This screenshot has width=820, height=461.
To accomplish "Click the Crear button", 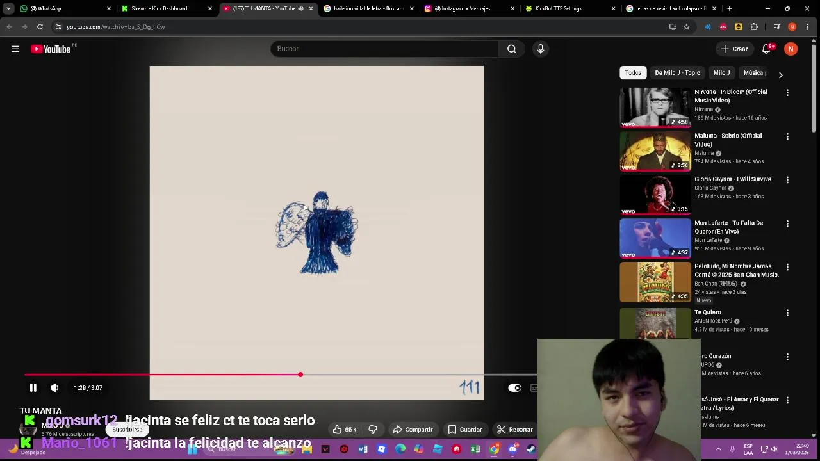I will point(734,49).
